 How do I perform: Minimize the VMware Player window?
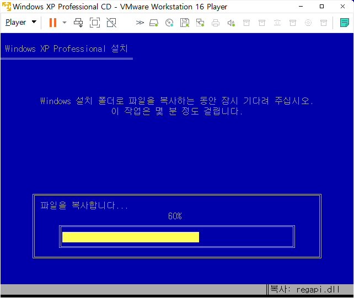tap(301, 7)
